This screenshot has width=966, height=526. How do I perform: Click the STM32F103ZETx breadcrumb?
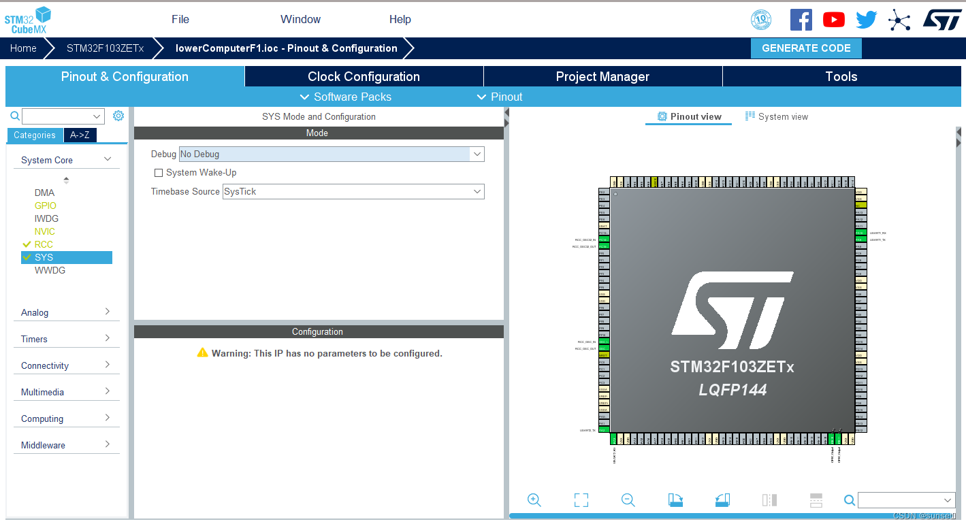tap(105, 48)
